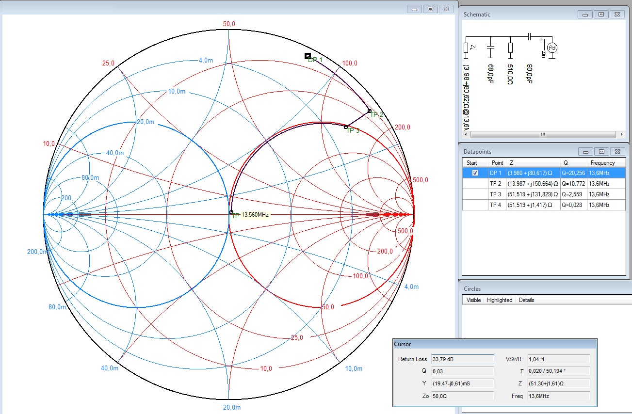The height and width of the screenshot is (414, 632).
Task: Toggle the Start checkbox for DP 1
Action: coord(475,173)
